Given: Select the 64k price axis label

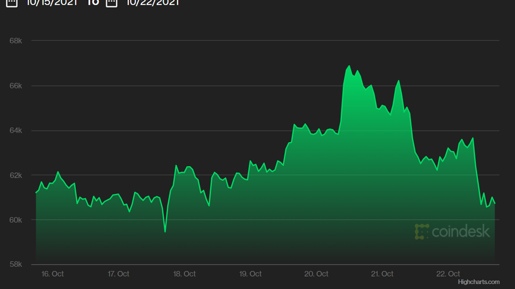Looking at the screenshot, I should click(15, 130).
